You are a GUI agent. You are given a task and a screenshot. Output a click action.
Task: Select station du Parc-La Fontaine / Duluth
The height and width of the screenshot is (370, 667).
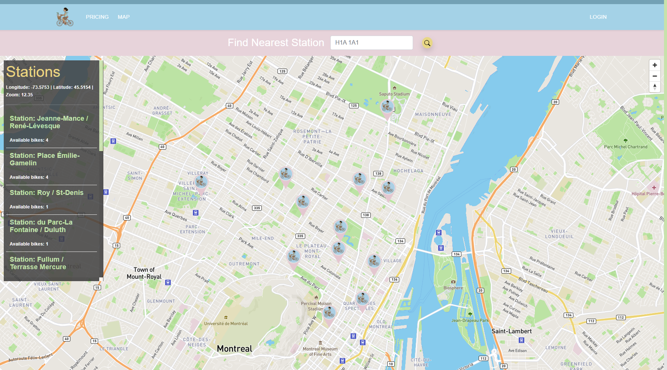point(41,226)
